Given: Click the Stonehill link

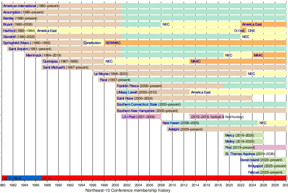Looking at the screenshot, I should click(9, 37).
